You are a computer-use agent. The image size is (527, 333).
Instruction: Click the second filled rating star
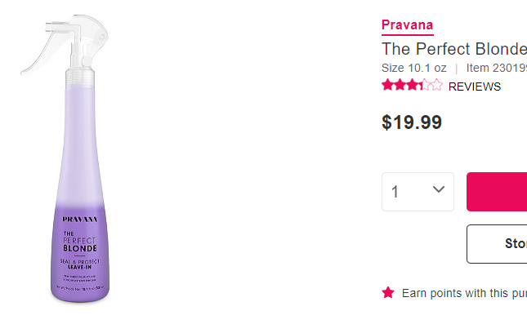click(400, 85)
